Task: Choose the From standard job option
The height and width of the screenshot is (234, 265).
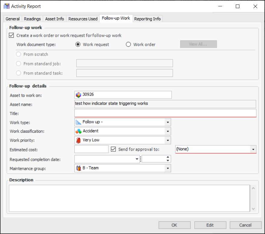Action: click(18, 64)
